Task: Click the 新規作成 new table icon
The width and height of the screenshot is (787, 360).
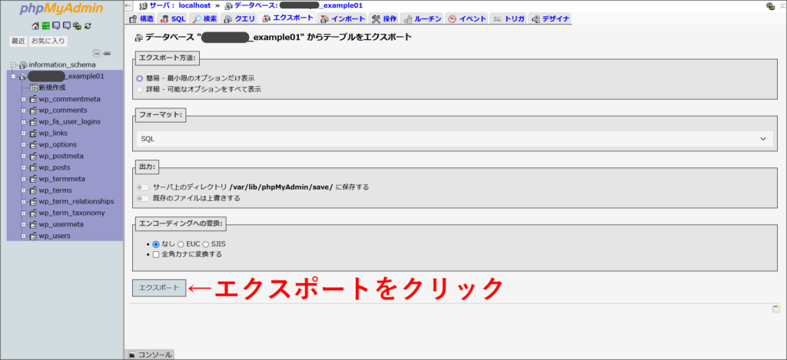Action: (x=34, y=88)
